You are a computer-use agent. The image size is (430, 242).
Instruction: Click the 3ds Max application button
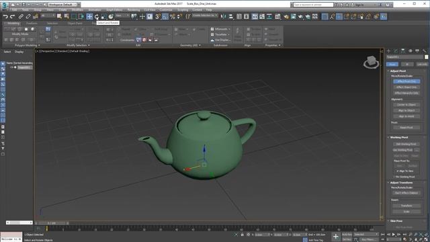pyautogui.click(x=5, y=5)
